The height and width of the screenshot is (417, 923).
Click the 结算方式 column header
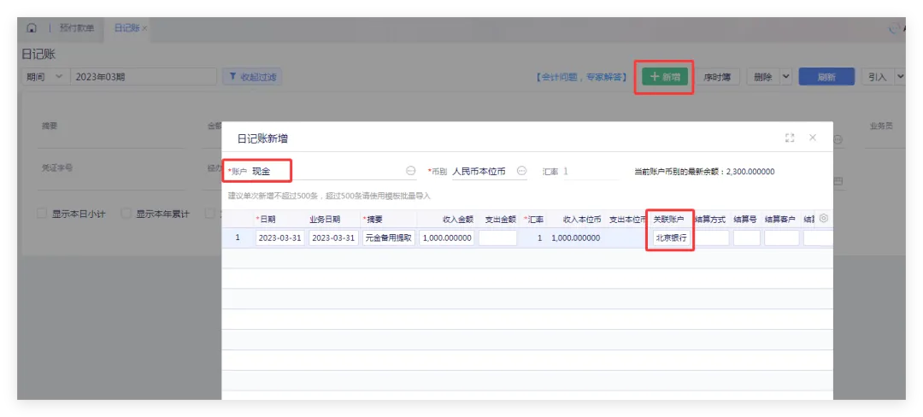[x=710, y=219]
